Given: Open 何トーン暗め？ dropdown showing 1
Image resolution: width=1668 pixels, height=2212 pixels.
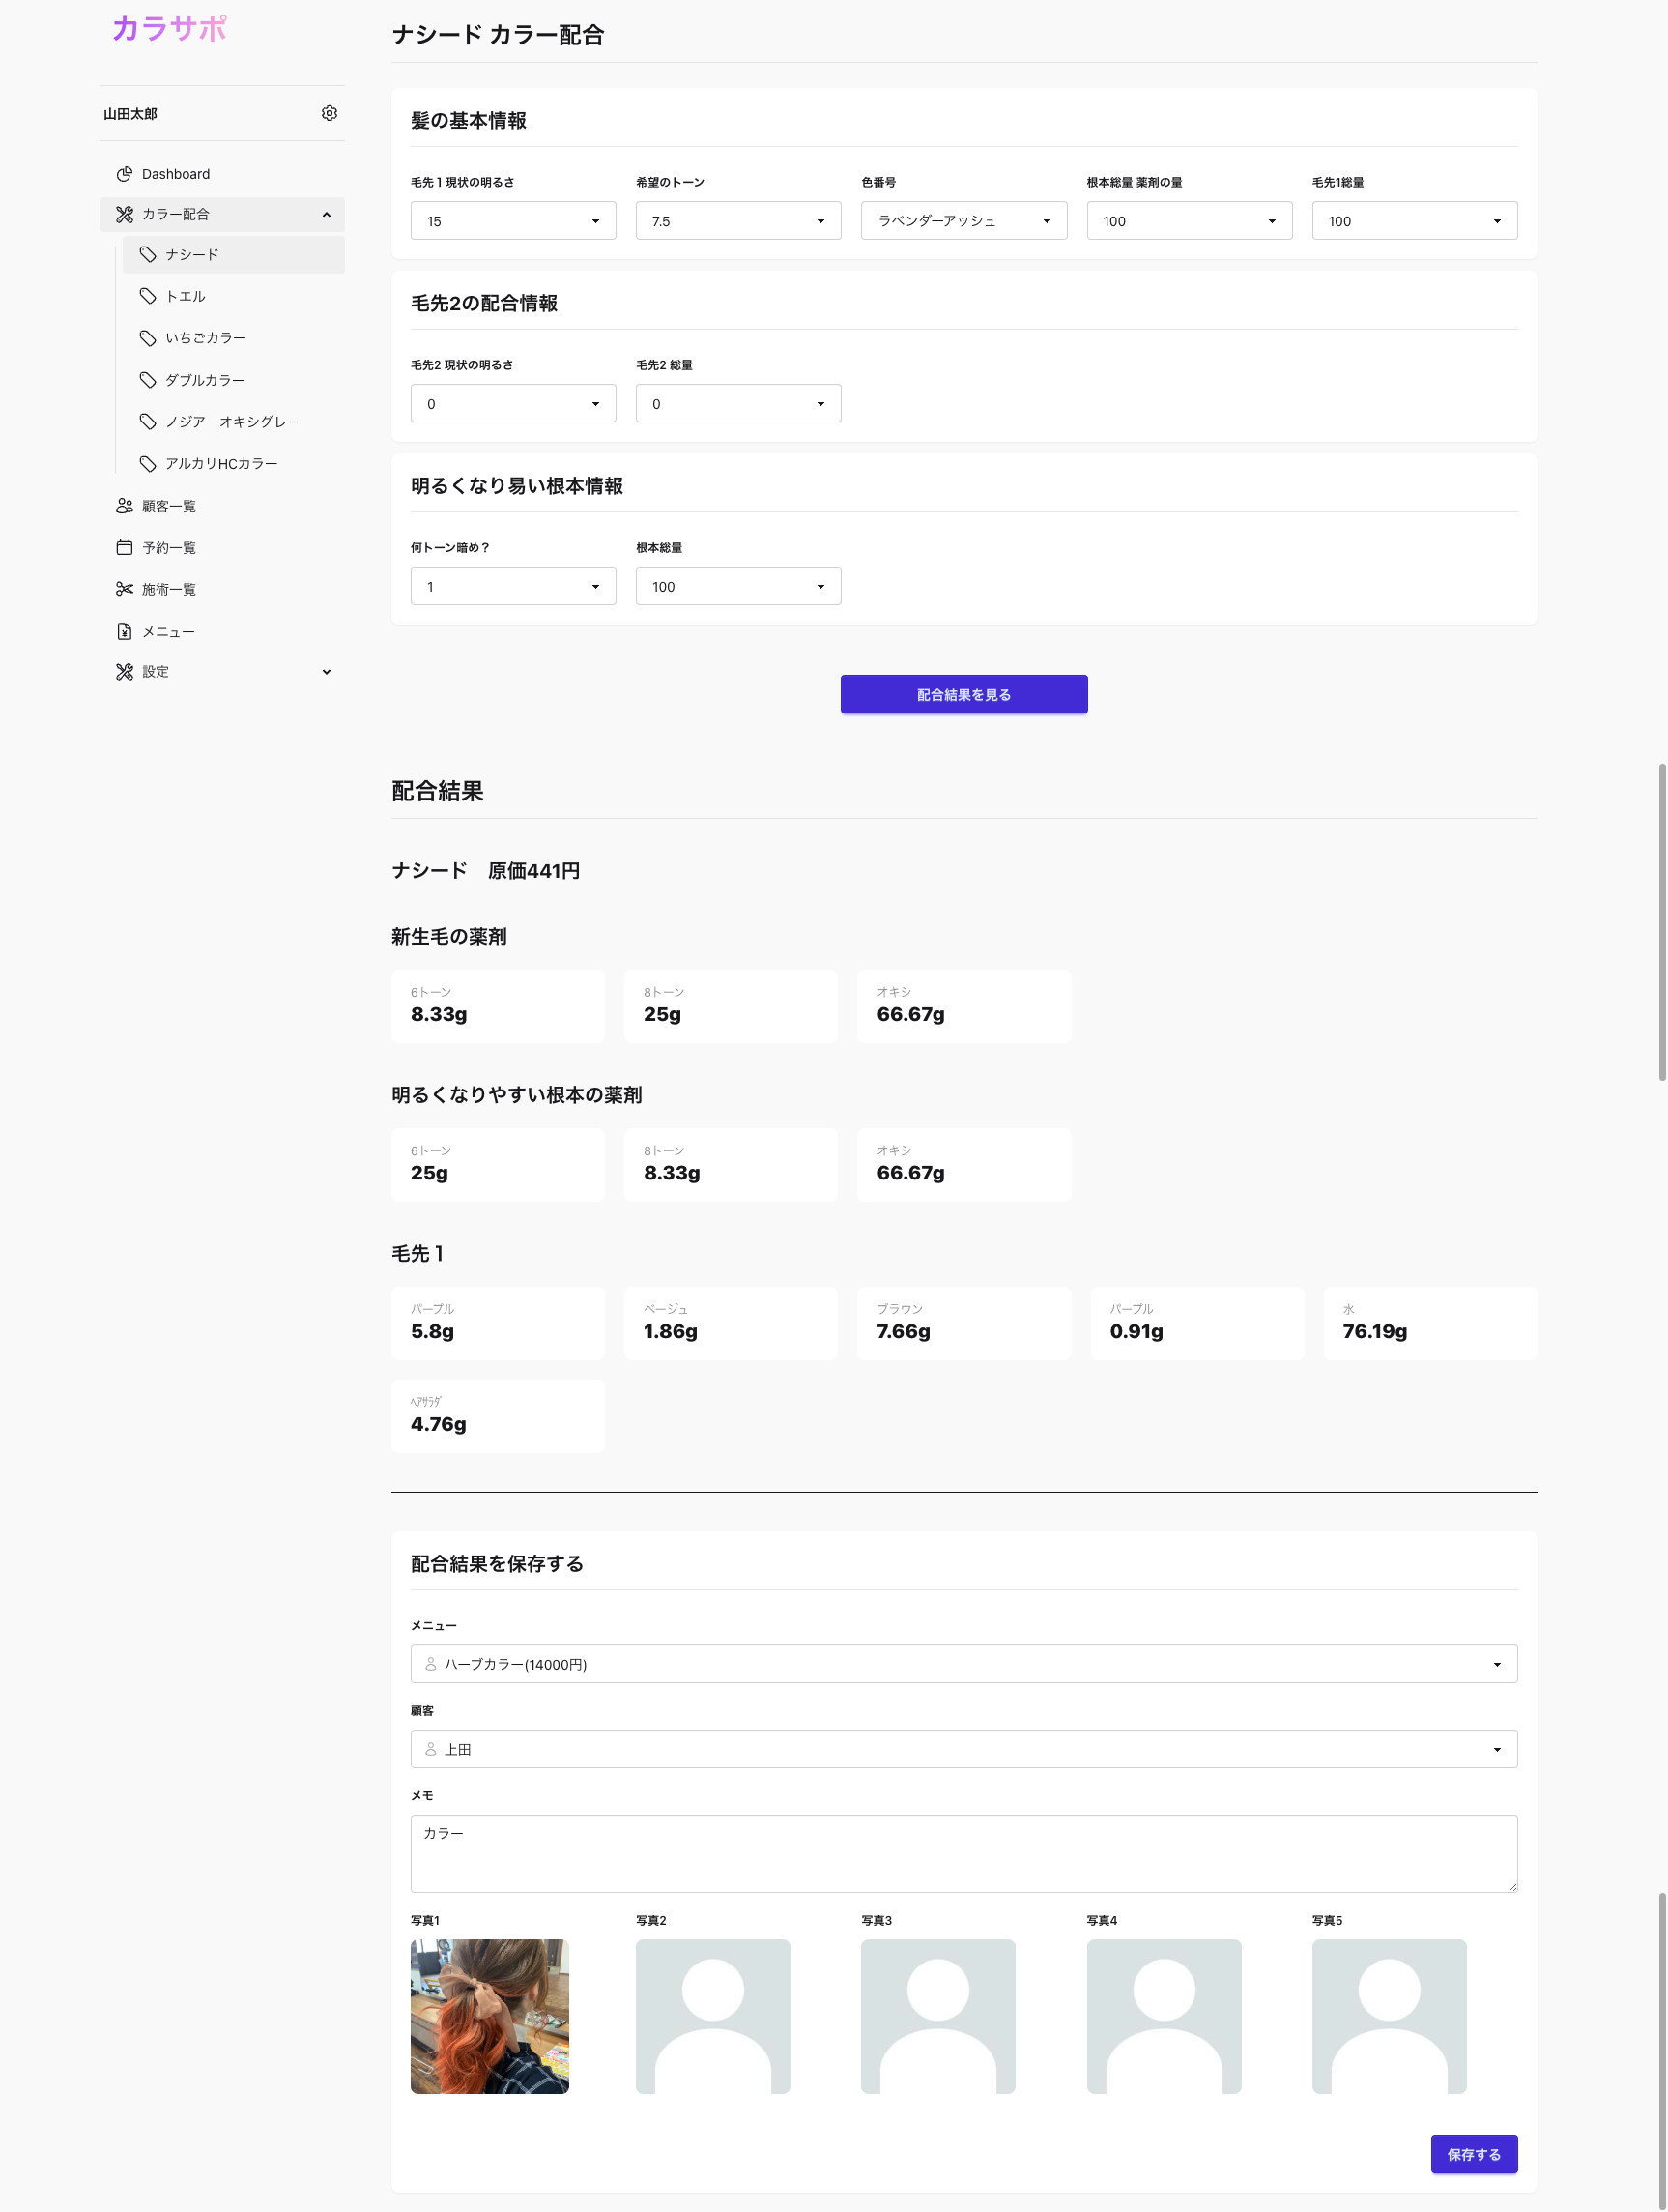Looking at the screenshot, I should point(513,586).
